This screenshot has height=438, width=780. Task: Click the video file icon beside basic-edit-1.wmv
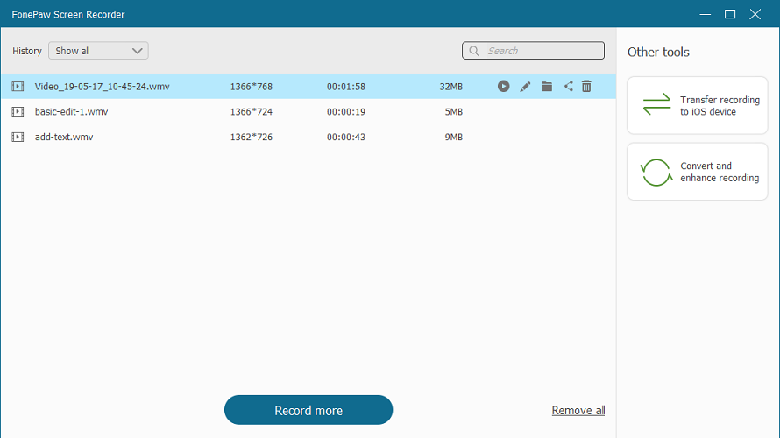pos(18,112)
